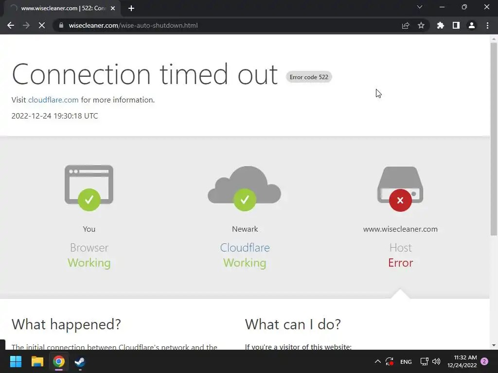Click the forward navigation arrow
This screenshot has height=373, width=498.
[26, 25]
